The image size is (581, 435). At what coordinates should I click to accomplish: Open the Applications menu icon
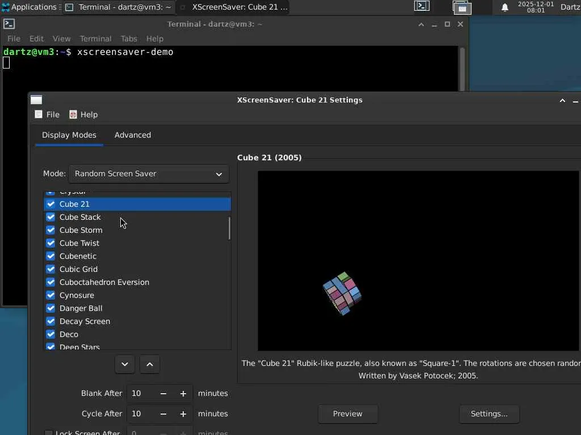point(6,7)
